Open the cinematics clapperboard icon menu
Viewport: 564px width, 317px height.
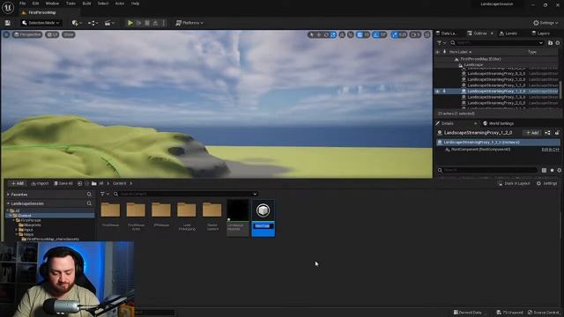[109, 23]
